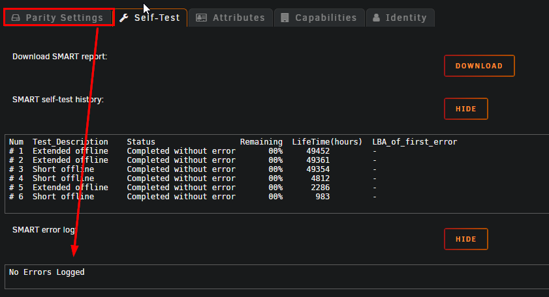
Task: Switch to the Attributes tab
Action: (x=230, y=18)
